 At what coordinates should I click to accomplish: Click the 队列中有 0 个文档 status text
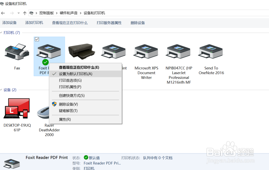click(x=158, y=158)
